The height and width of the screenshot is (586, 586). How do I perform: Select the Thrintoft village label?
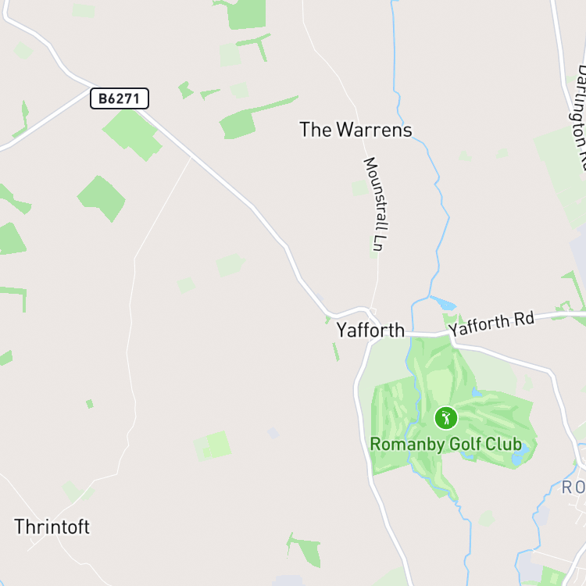(x=52, y=527)
